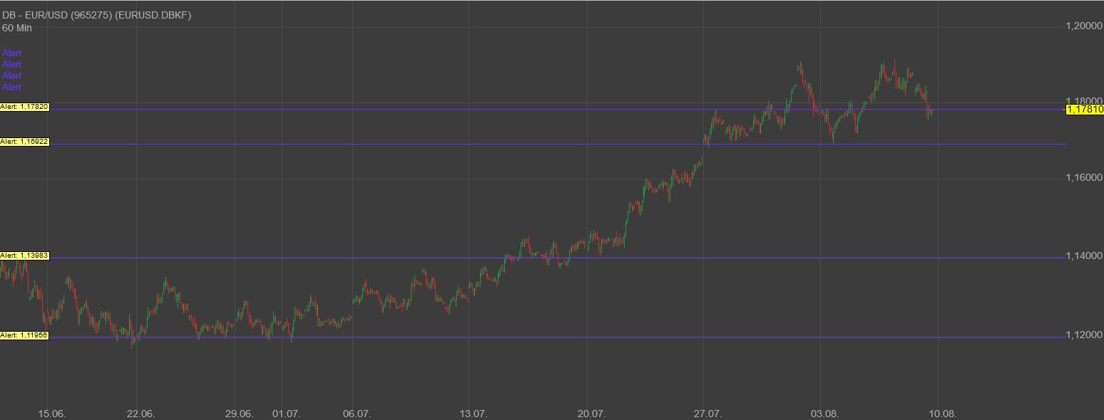Click the 13.07. time axis label
This screenshot has width=1104, height=420.
click(474, 414)
